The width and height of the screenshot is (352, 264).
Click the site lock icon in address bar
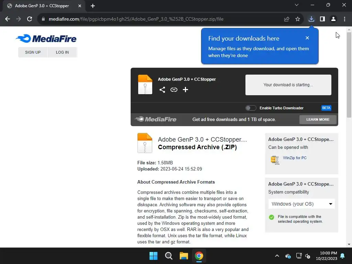pyautogui.click(x=43, y=19)
